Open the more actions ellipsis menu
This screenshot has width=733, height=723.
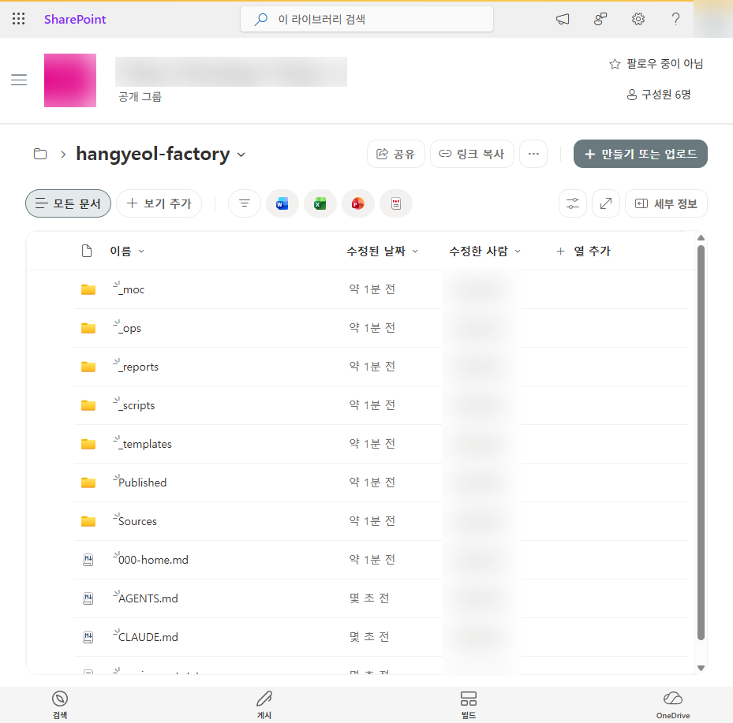point(533,154)
